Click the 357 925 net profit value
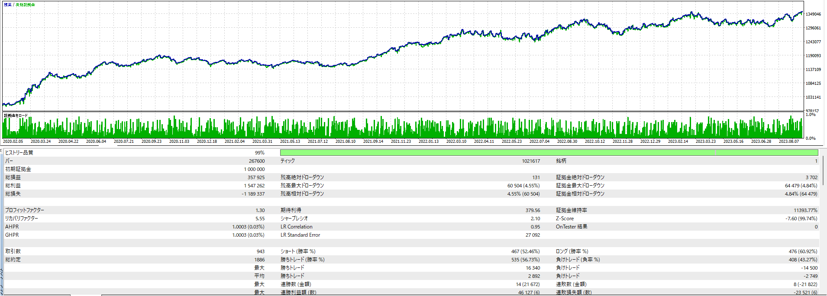 coord(256,177)
